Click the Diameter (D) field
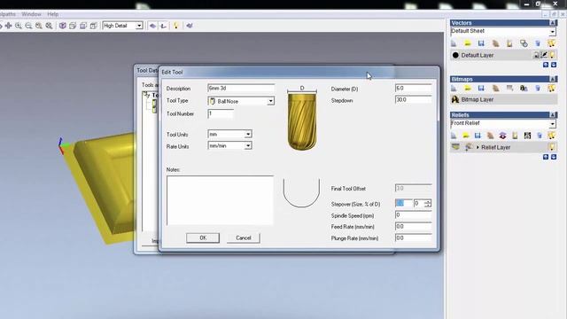Screen dimensions: 567x319 [x=414, y=89]
